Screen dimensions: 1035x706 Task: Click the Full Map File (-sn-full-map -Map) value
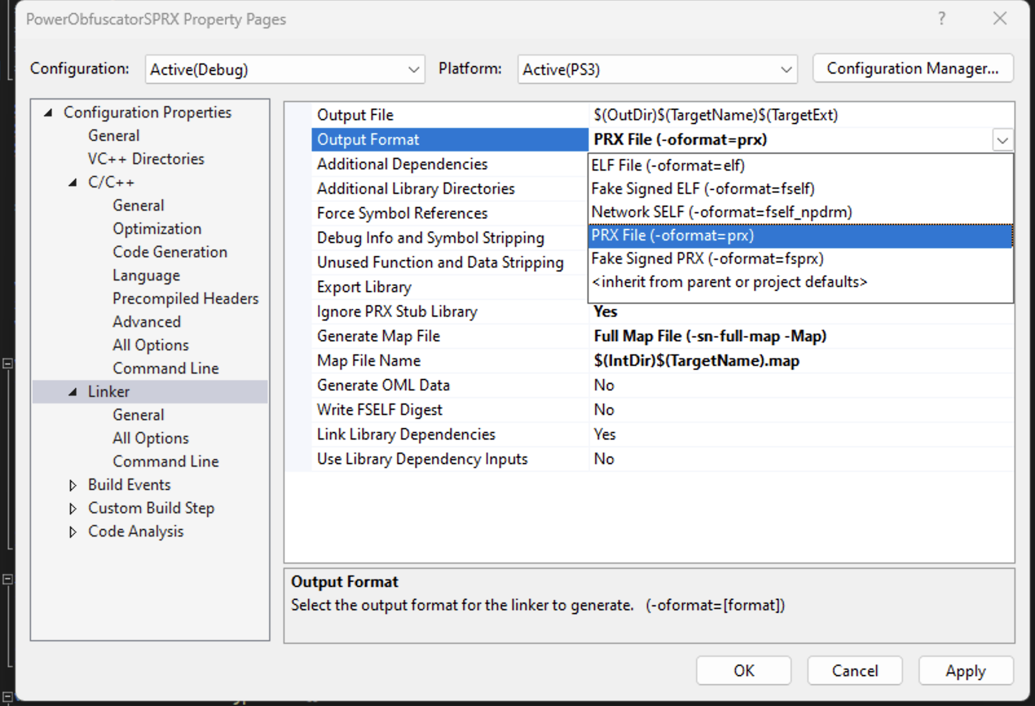point(710,336)
